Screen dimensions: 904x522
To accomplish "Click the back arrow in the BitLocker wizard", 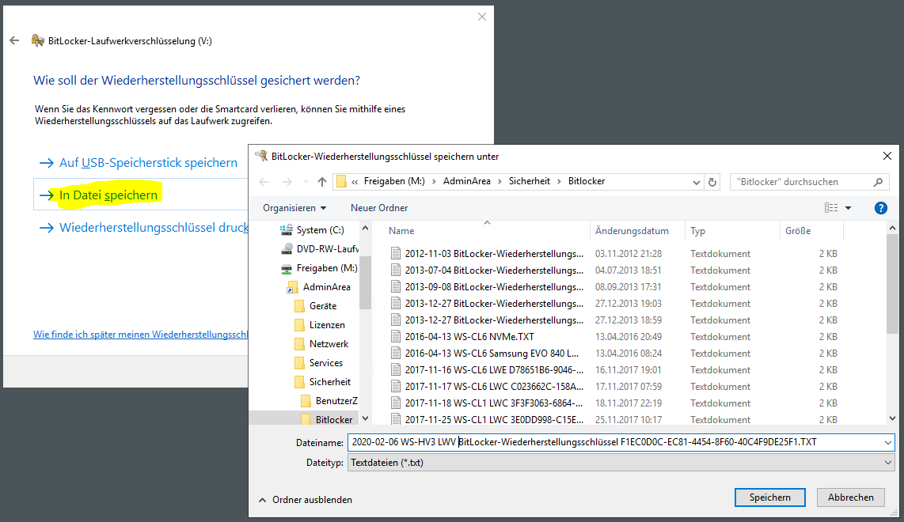I will pos(14,40).
